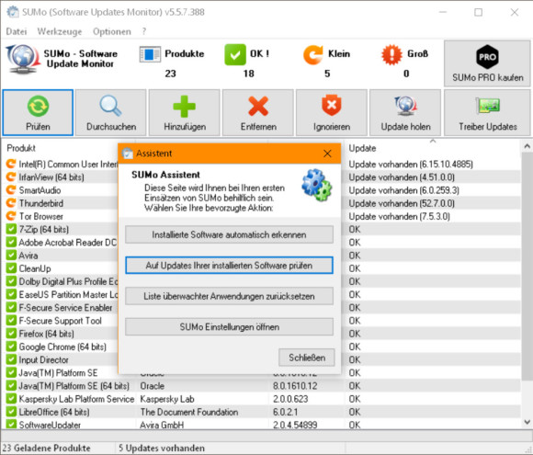The width and height of the screenshot is (533, 455).
Task: Open the Datei menu
Action: (x=17, y=31)
